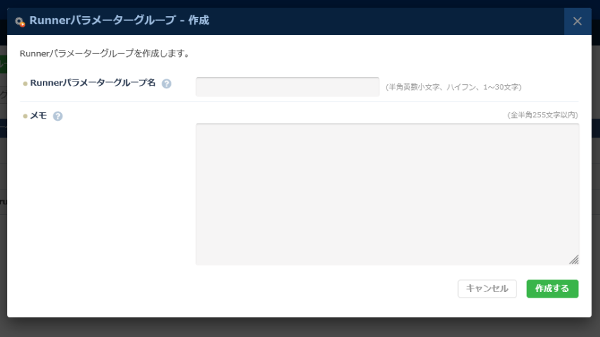Open help for Runnerパラメーターグループ名
The height and width of the screenshot is (337, 600).
coord(167,84)
